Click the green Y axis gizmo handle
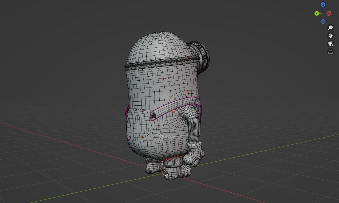The height and width of the screenshot is (203, 339). 317,13
